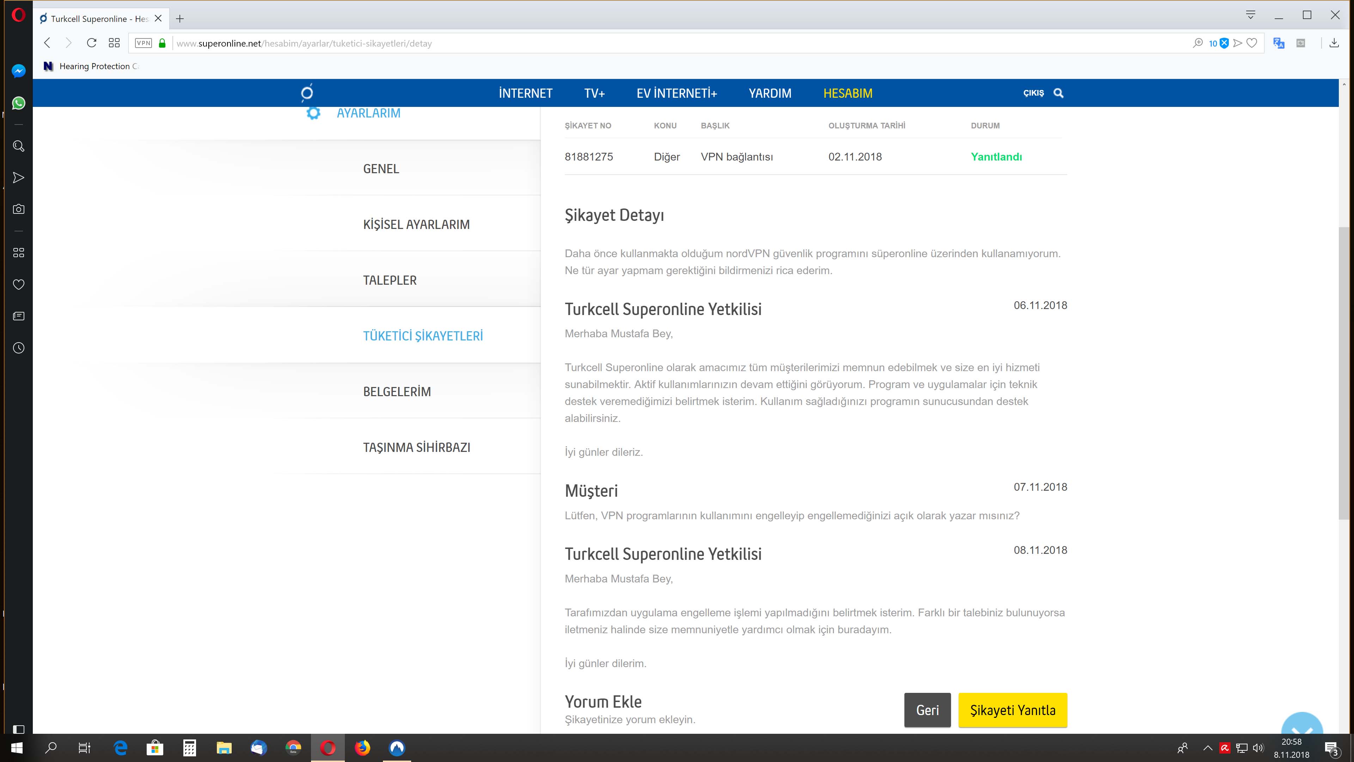Open the YARDIM menu
This screenshot has width=1354, height=762.
click(x=770, y=93)
